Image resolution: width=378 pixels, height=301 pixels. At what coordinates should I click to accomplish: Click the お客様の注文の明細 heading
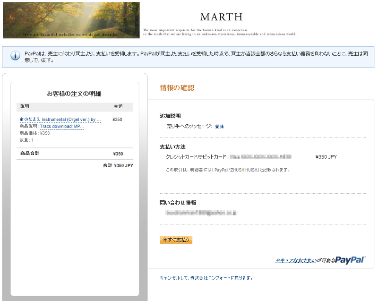coord(75,94)
